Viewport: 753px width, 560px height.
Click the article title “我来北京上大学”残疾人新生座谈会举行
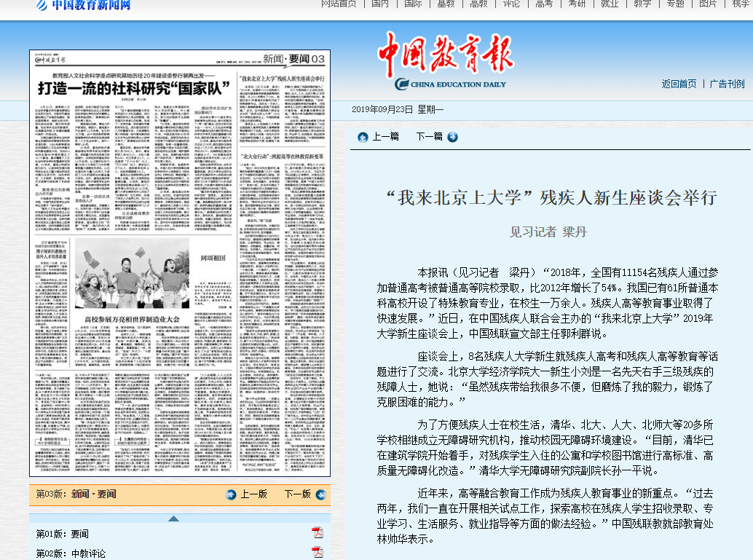click(x=551, y=198)
